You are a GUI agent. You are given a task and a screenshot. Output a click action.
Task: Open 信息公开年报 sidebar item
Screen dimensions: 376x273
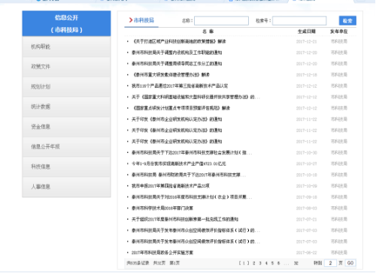pyautogui.click(x=66, y=147)
